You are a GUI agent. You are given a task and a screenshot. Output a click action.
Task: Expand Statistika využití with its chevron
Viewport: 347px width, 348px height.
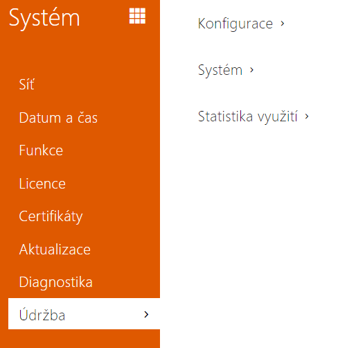point(307,116)
